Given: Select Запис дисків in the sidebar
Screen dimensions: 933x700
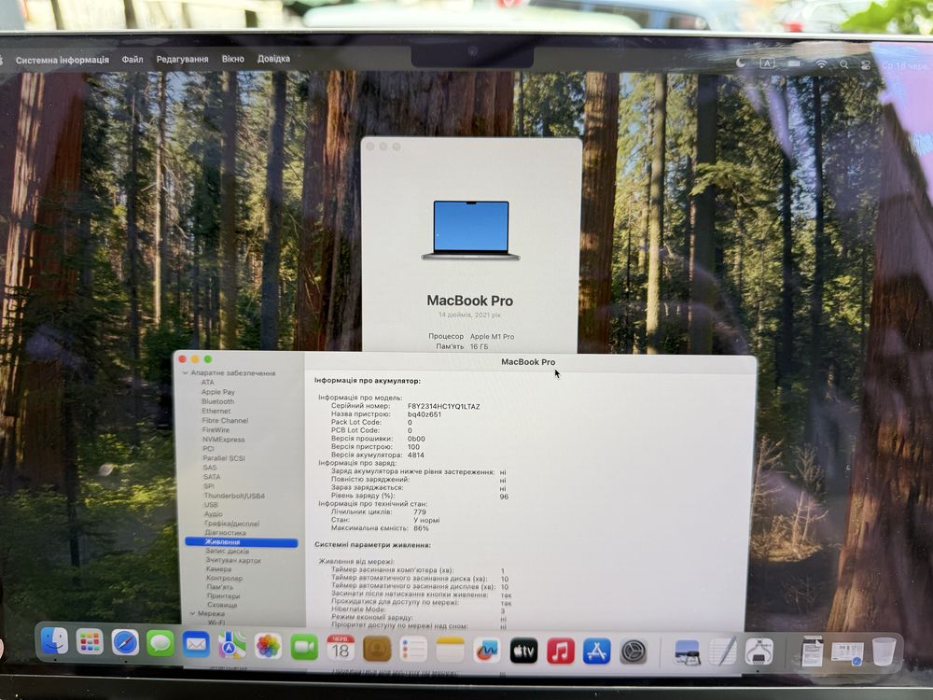Looking at the screenshot, I should pos(228,552).
